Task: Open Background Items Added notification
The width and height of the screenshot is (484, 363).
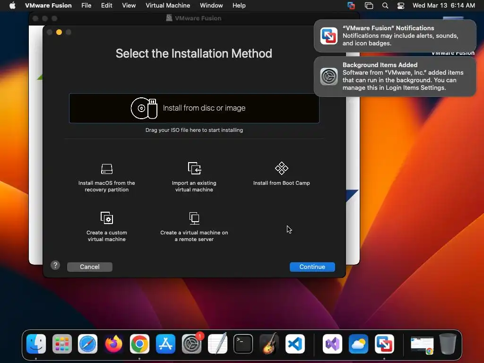Action: 395,76
